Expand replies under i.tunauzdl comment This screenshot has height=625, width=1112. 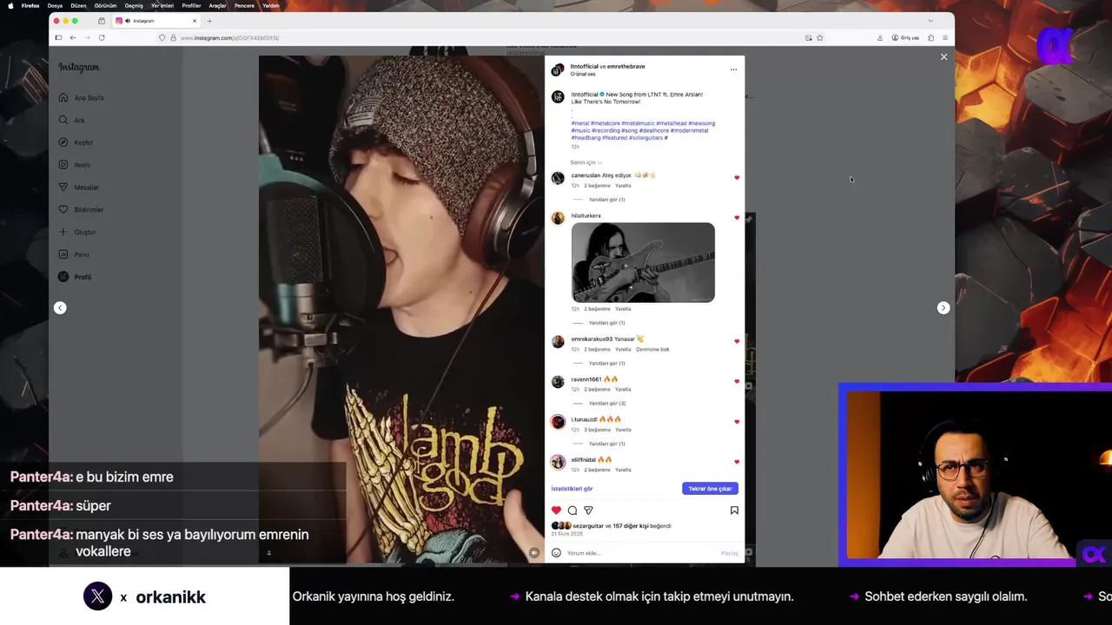pyautogui.click(x=606, y=444)
